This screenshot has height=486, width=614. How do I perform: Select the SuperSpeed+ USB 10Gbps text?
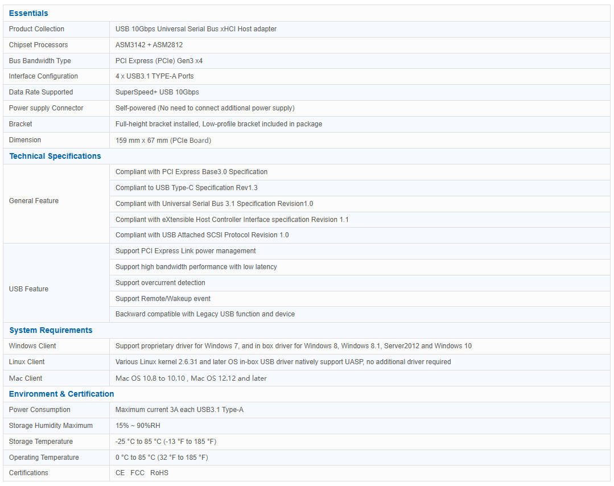coord(157,92)
